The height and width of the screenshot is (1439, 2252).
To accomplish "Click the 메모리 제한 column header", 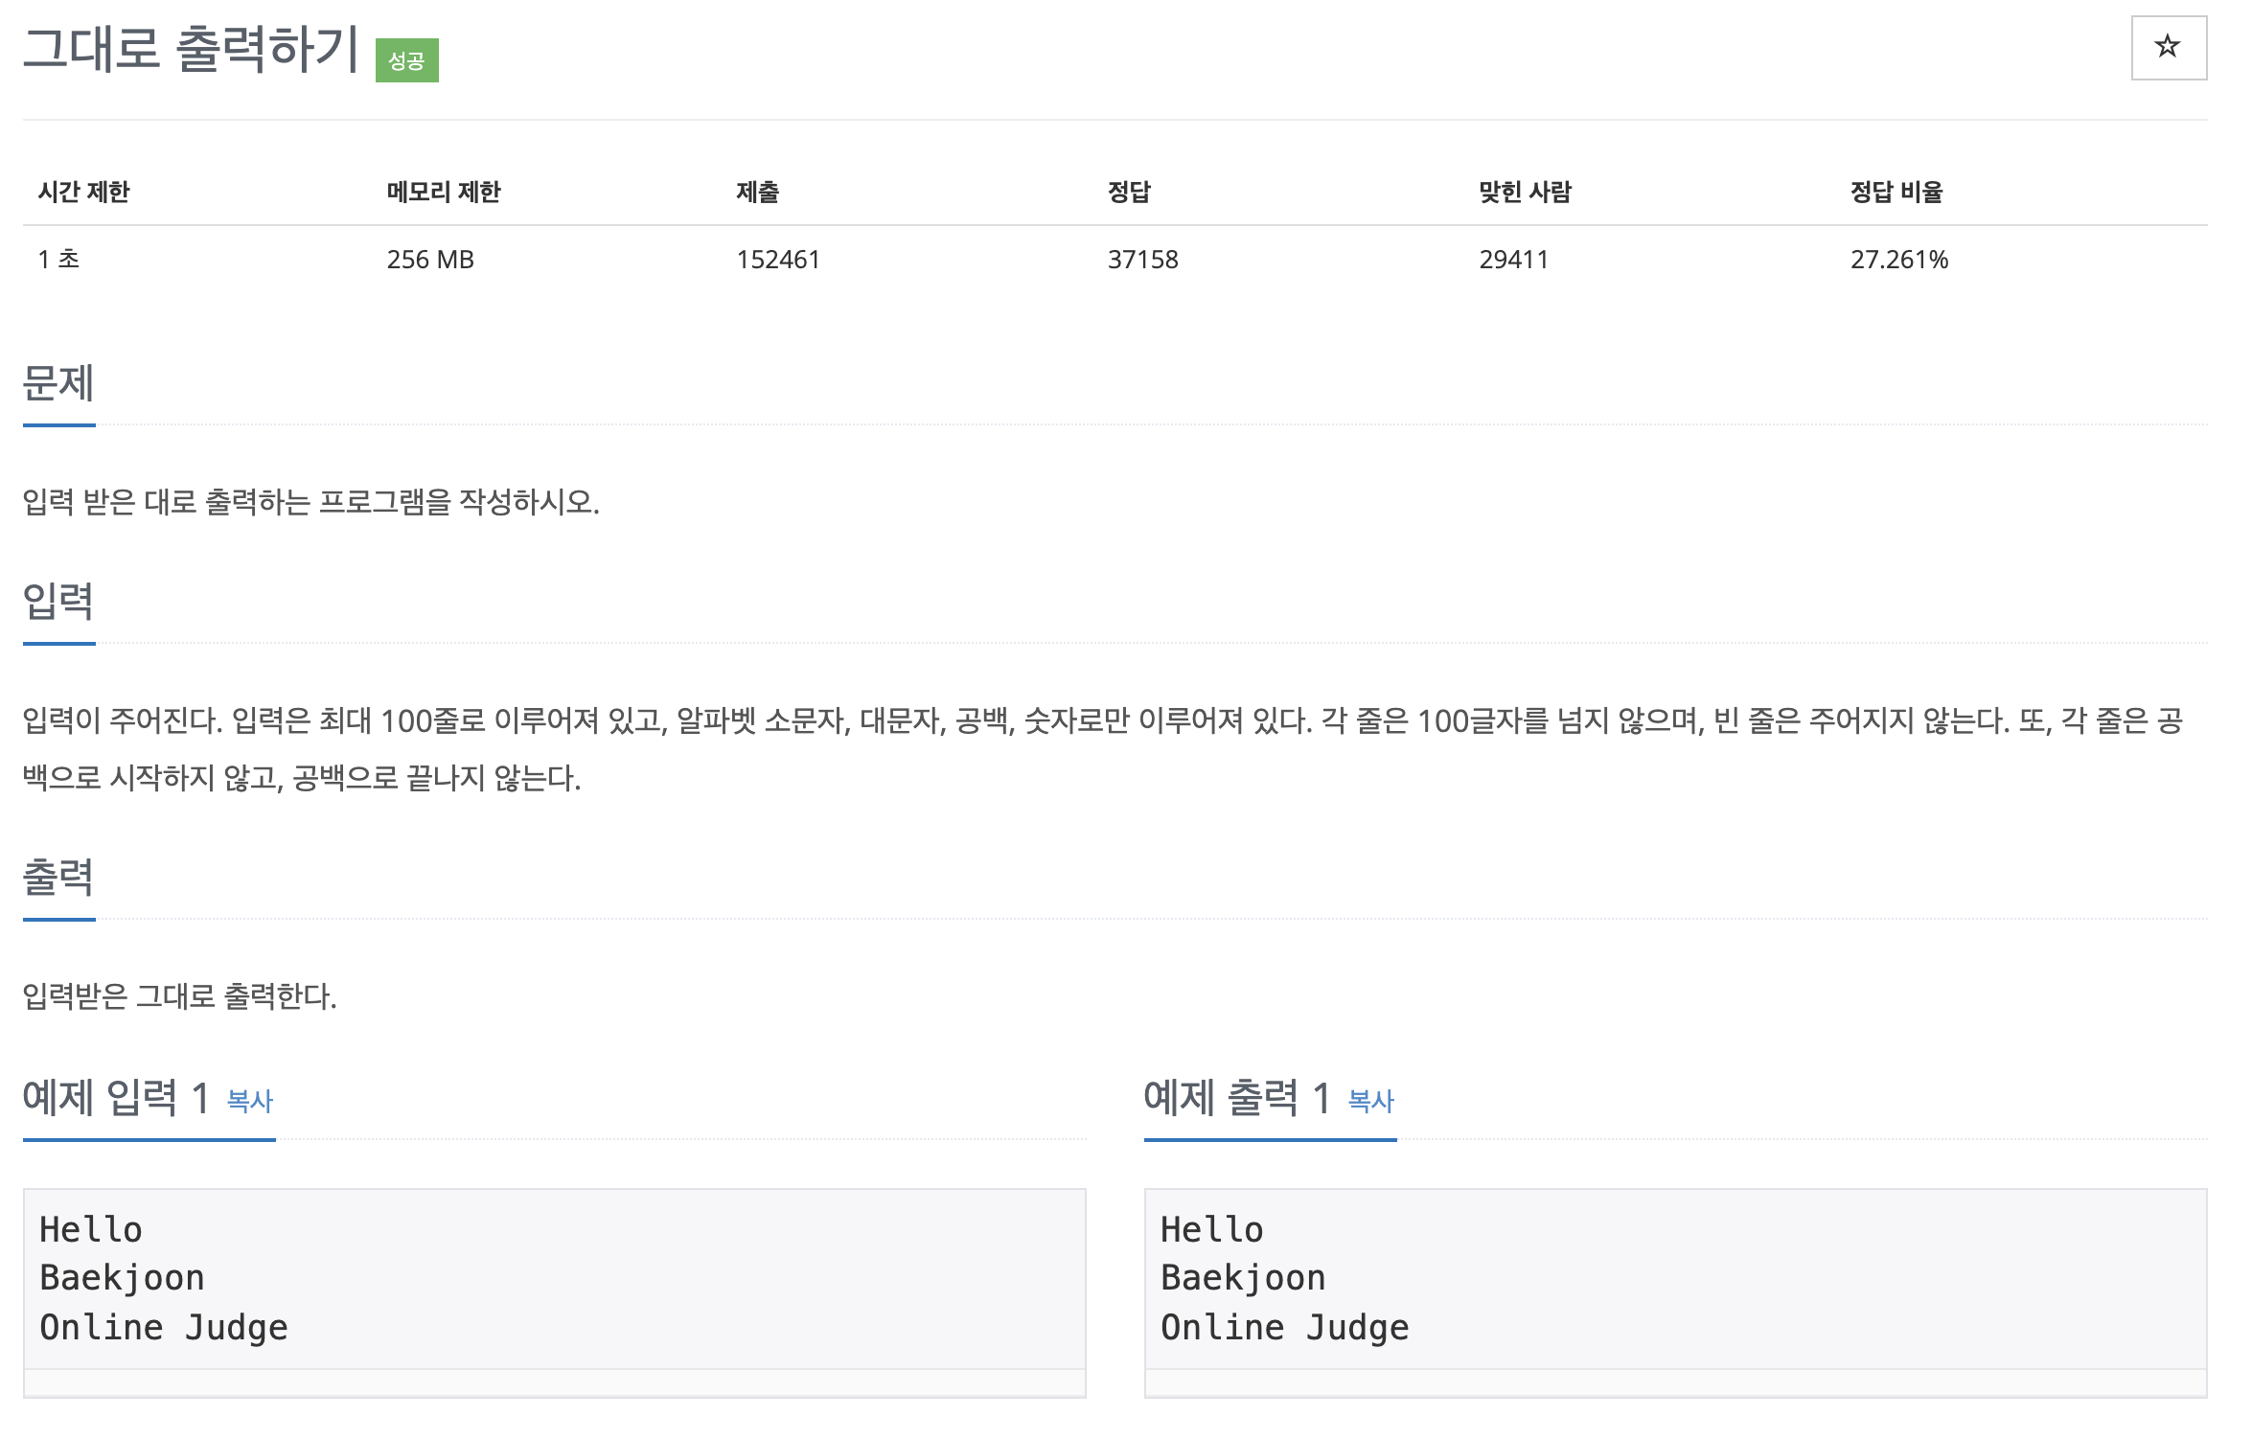I will click(x=444, y=192).
